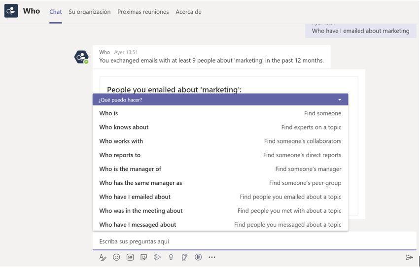Open the Acerca de tab

tap(189, 12)
